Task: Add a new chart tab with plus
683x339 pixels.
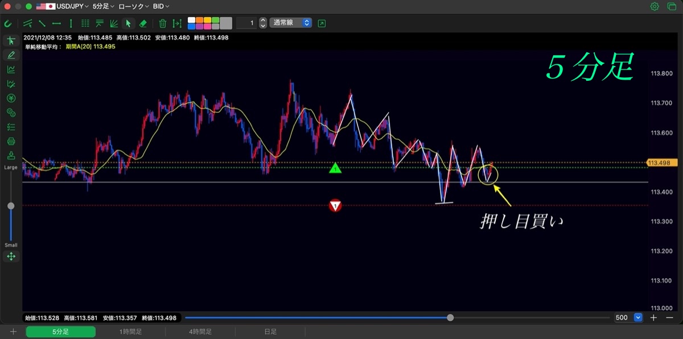Action: click(x=13, y=332)
